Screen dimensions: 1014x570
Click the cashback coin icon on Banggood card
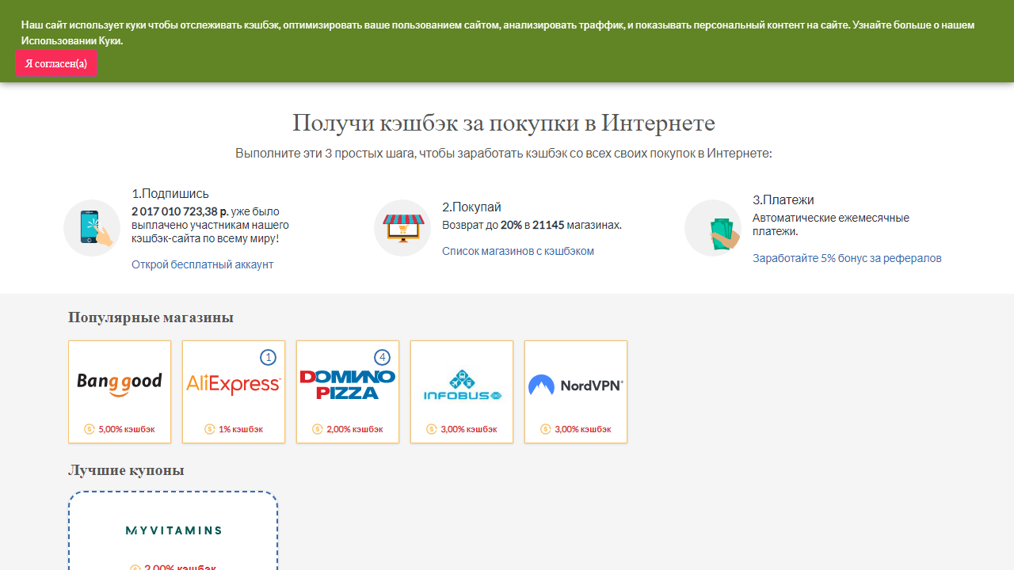[89, 429]
